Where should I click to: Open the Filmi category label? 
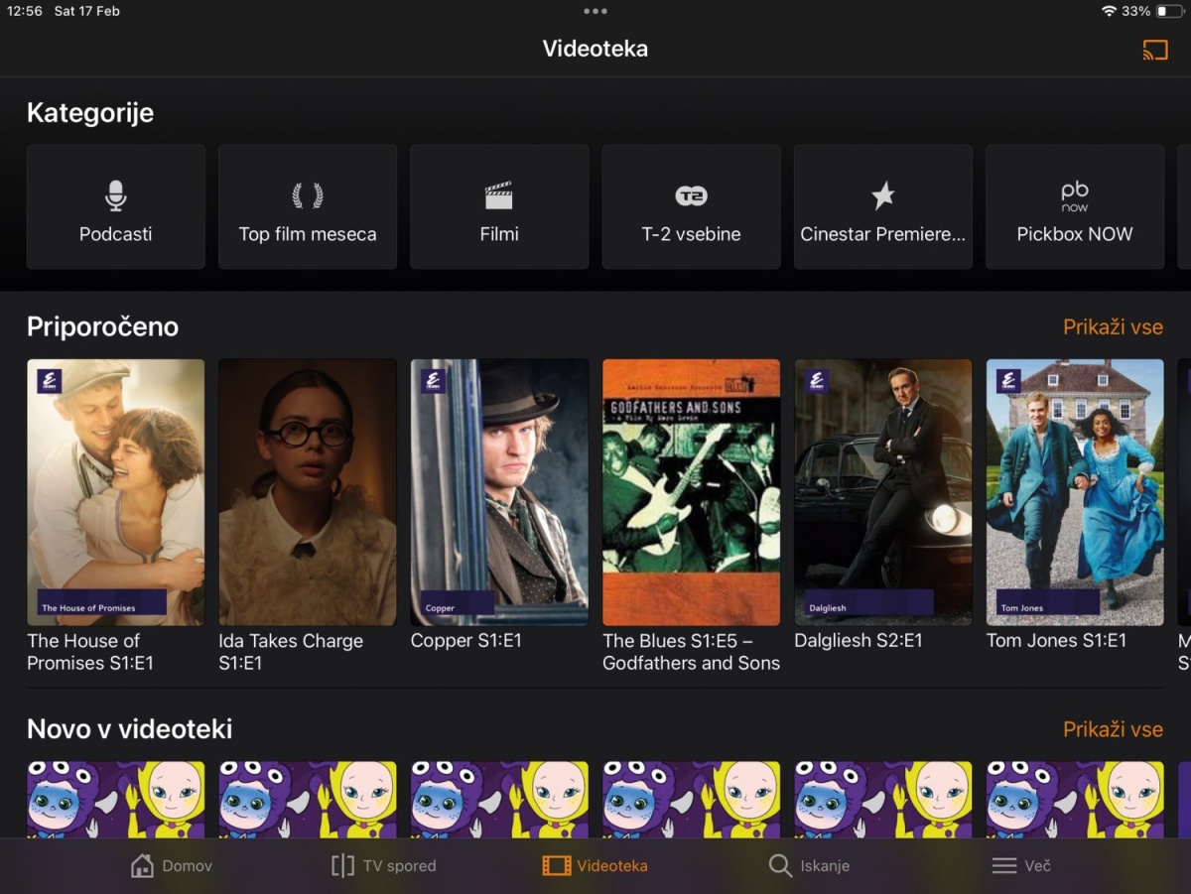(x=499, y=234)
